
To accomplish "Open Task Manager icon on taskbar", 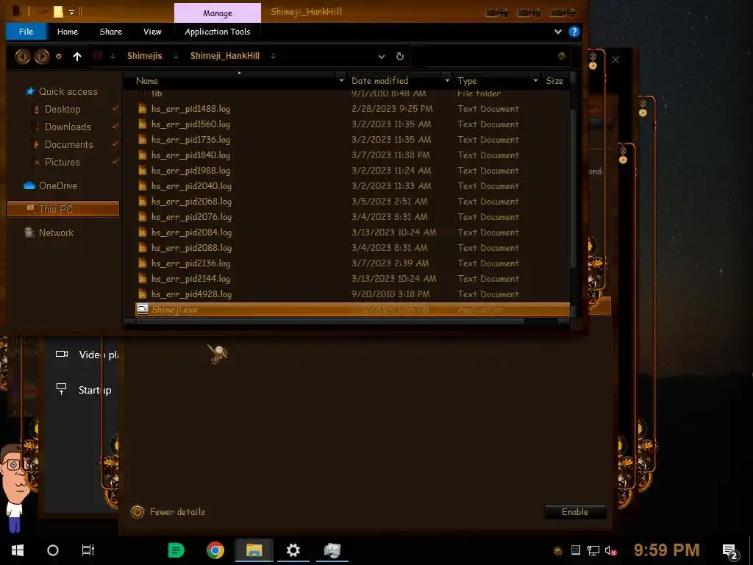I will pos(332,550).
